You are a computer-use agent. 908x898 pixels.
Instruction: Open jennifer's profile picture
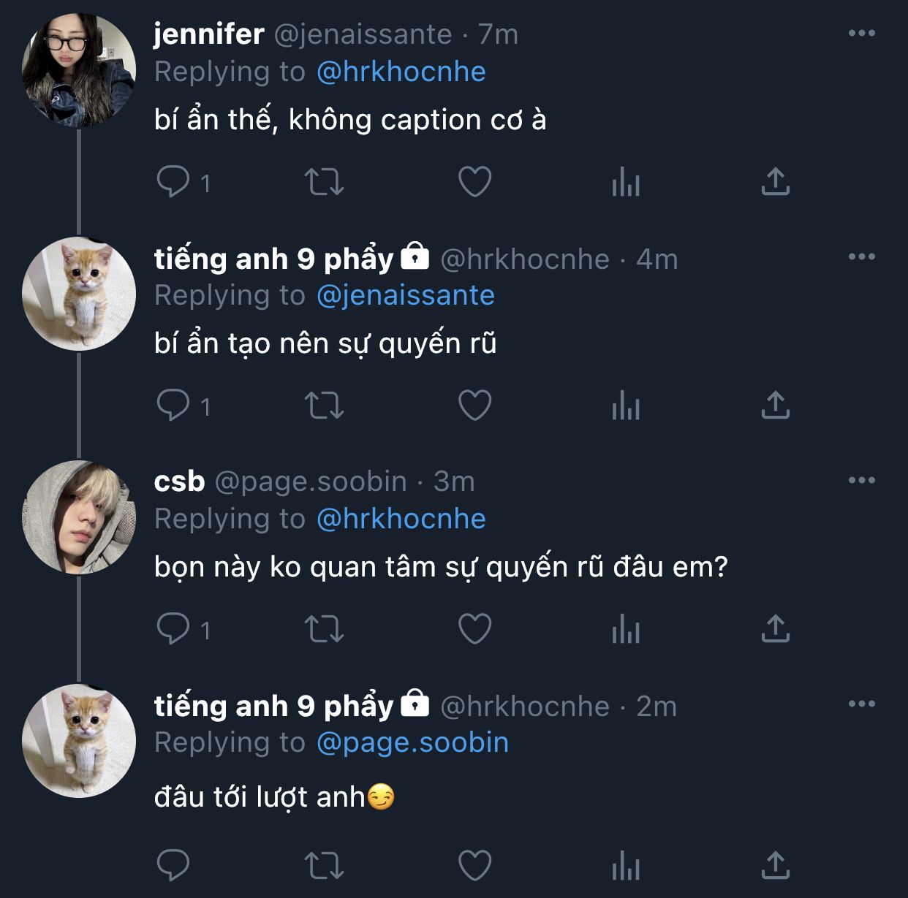[79, 71]
